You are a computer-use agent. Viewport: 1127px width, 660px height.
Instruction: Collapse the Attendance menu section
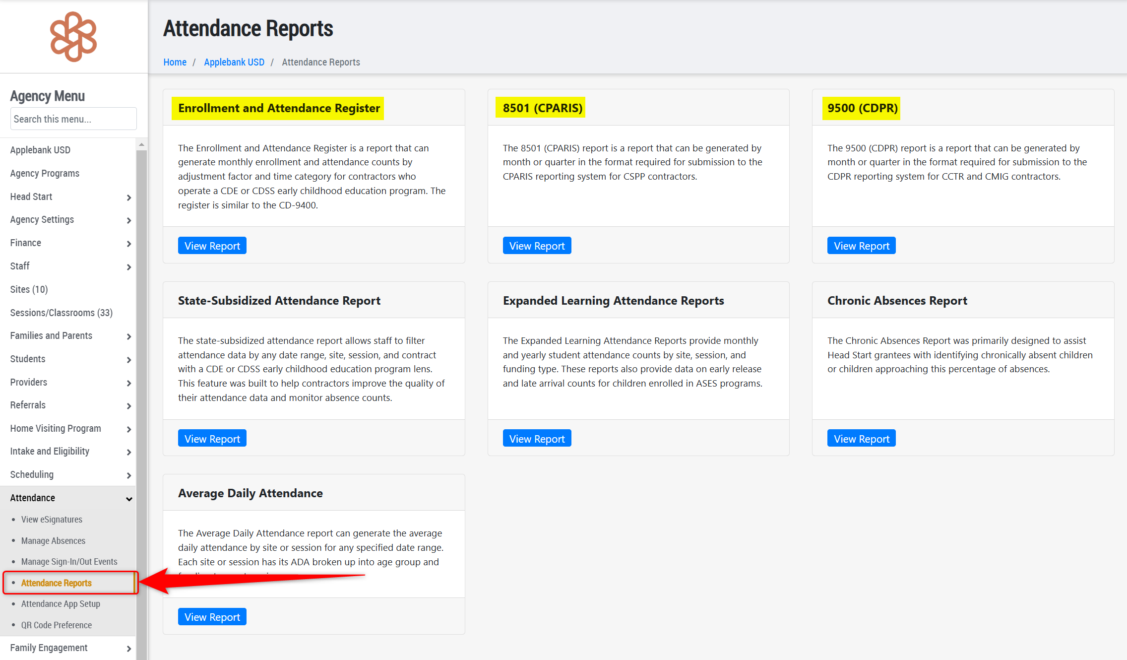128,499
